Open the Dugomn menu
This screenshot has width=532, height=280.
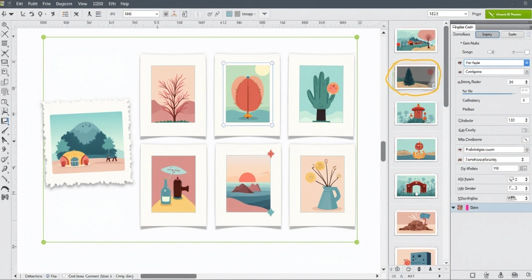point(64,3)
